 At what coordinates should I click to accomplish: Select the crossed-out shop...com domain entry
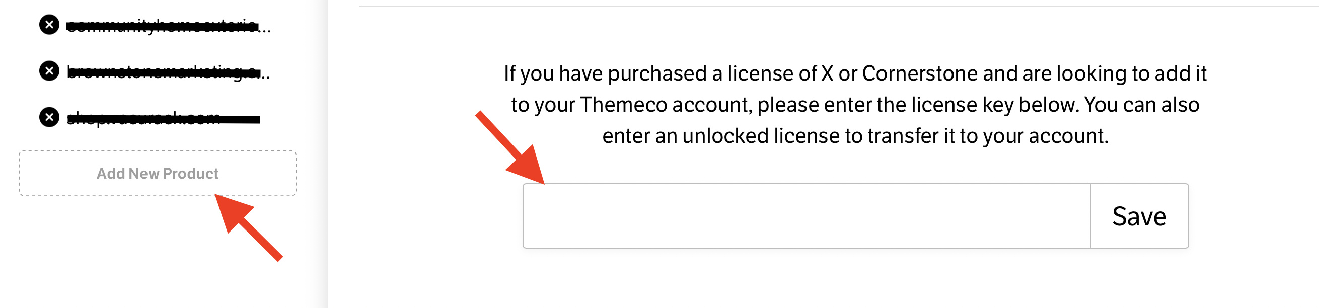[x=143, y=118]
